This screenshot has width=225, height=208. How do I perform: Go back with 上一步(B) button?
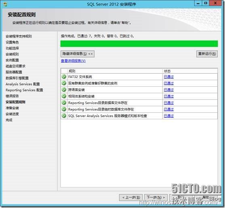tap(131, 198)
